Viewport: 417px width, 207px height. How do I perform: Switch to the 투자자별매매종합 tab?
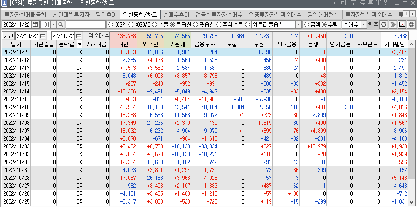[x=25, y=14]
